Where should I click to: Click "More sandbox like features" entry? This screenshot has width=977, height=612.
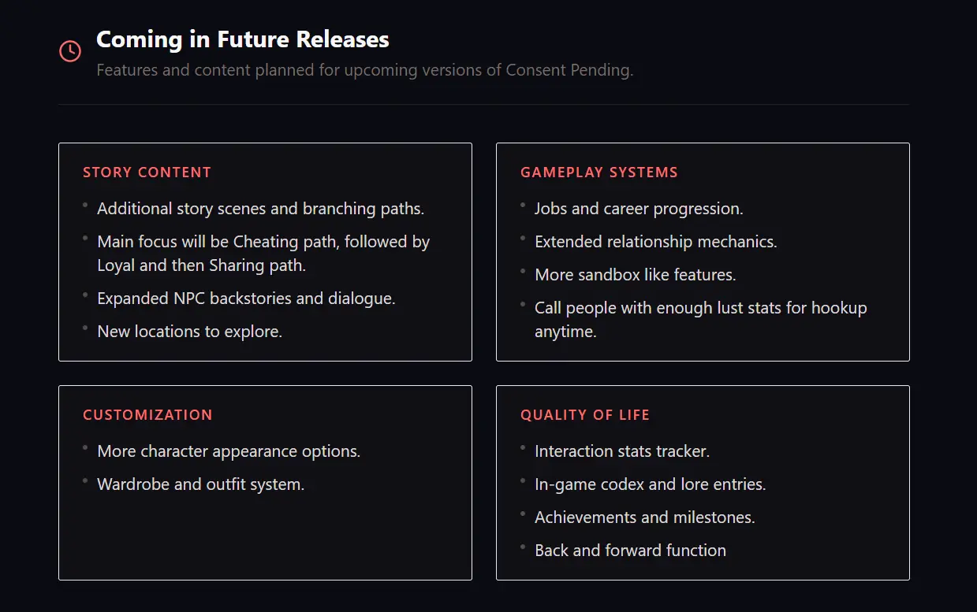click(x=635, y=275)
